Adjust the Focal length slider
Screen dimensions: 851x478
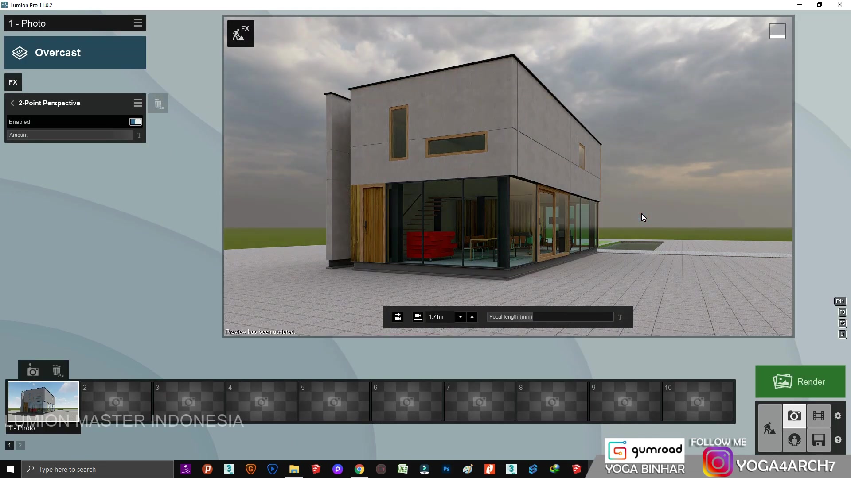tap(573, 317)
